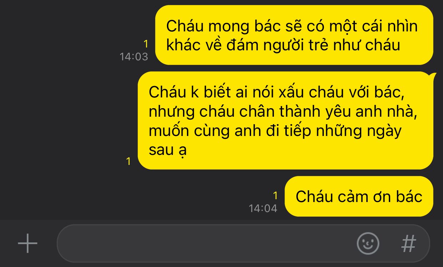Screen dimensions: 443x267
Task: Open the plus attachment menu
Action: pyautogui.click(x=28, y=243)
